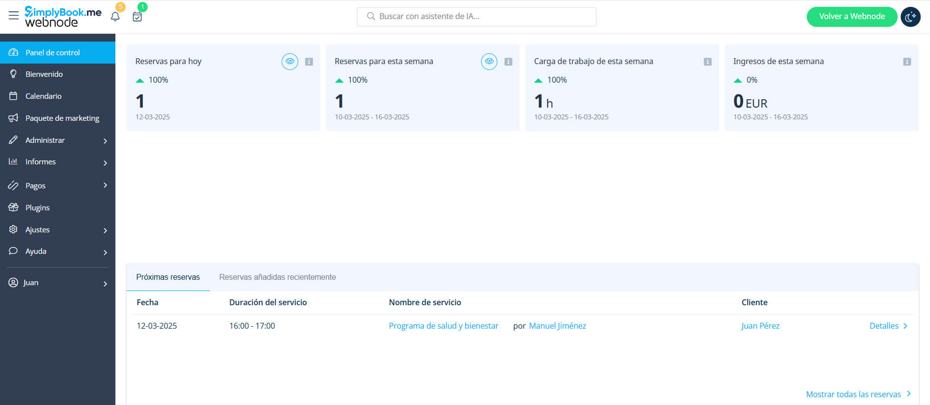Click info icon on Carga de trabajo card
The image size is (930, 405).
pos(708,62)
